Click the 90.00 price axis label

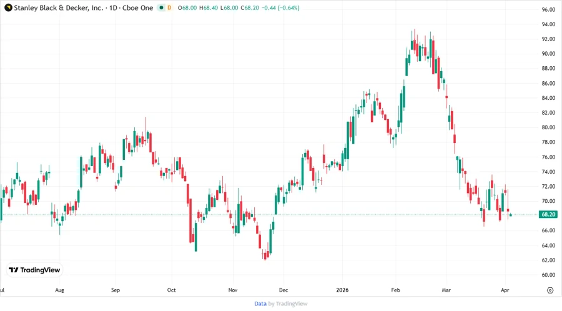(548, 54)
